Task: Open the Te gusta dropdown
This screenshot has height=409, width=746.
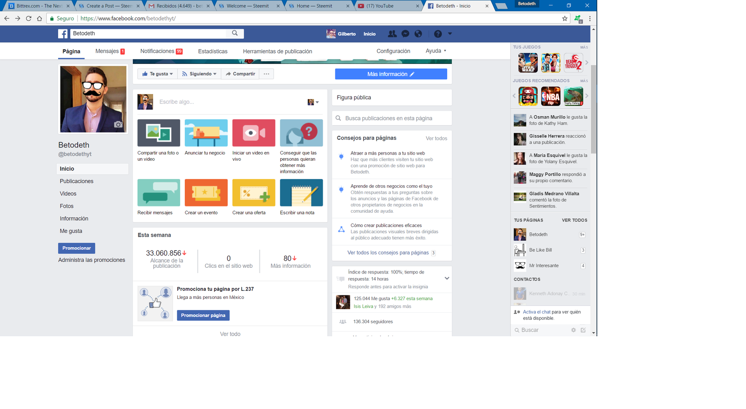Action: (x=158, y=74)
